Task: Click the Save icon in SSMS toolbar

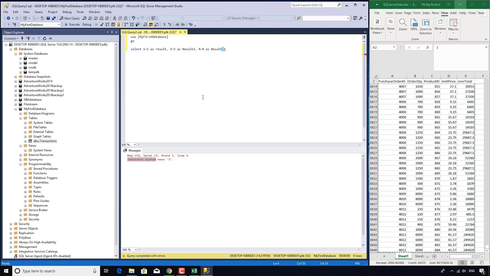Action: pos(48,18)
